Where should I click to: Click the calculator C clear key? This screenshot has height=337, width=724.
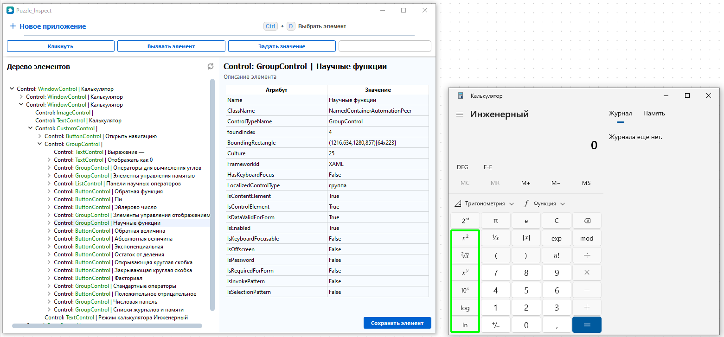click(x=557, y=221)
